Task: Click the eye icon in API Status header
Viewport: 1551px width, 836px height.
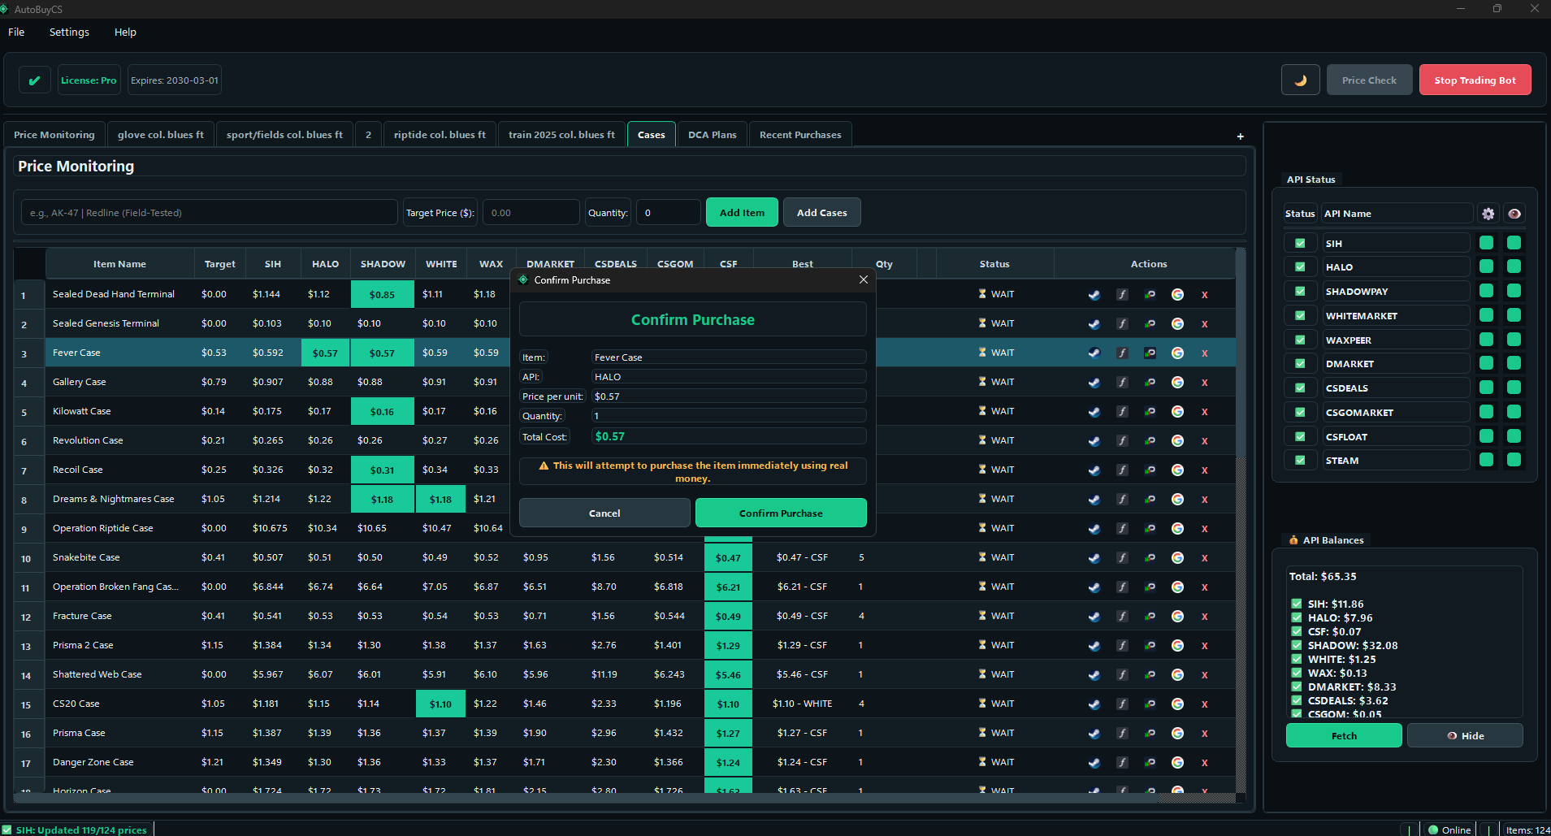Action: coord(1514,214)
